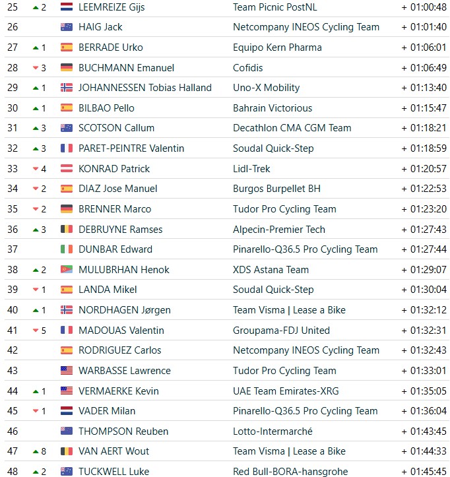Open rider BRENNER Marco
Screen dimensions: 450x477
coord(115,209)
